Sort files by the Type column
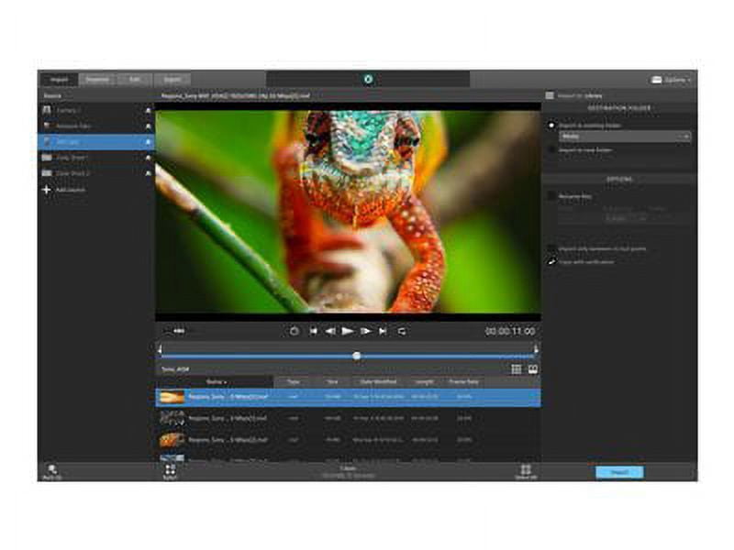Viewport: 734px width, 550px height. click(294, 382)
